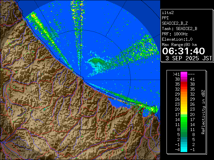
Task: Choose the 5 to 8 dBZ legend swatch
Action: coord(184,134)
